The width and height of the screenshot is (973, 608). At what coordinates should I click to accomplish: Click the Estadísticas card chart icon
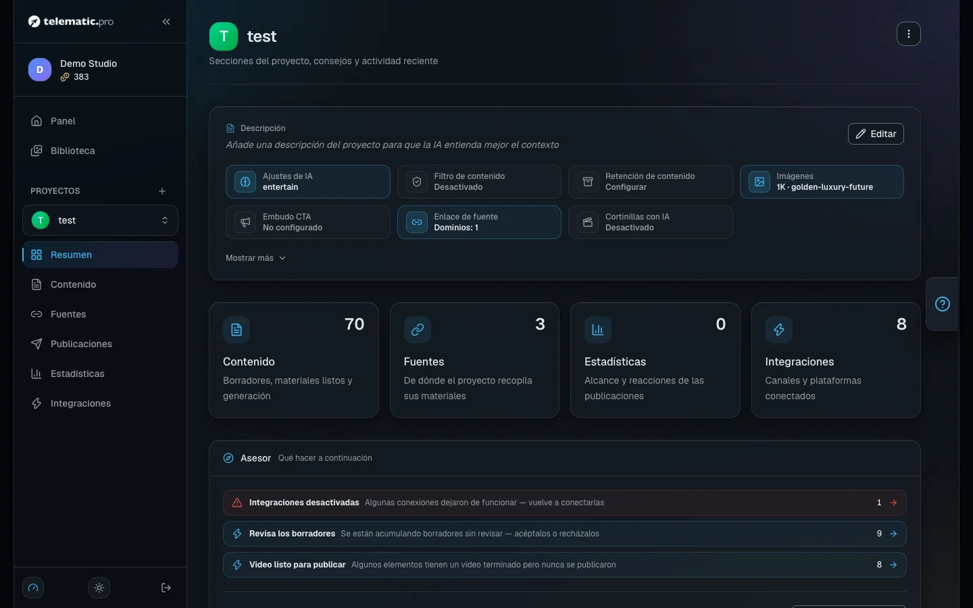(598, 330)
